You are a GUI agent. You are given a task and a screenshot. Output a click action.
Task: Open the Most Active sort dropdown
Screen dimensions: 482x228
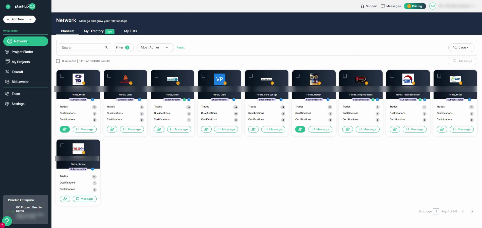155,48
